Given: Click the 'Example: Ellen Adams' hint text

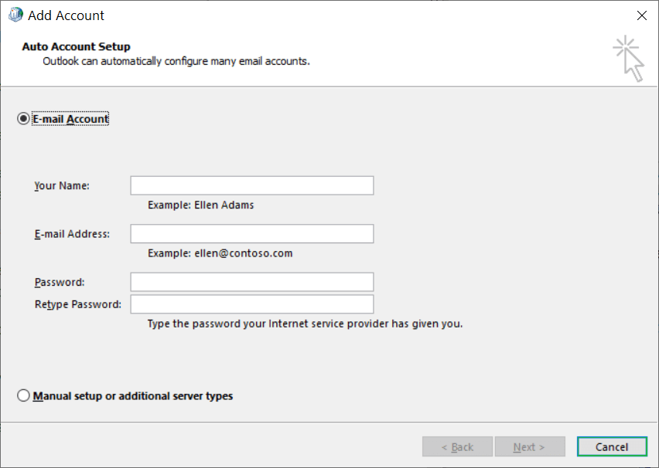Looking at the screenshot, I should click(201, 205).
